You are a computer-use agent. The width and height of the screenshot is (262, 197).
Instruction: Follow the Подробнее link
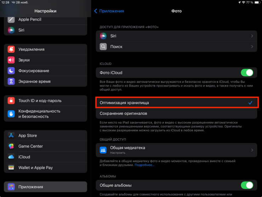[144, 165]
